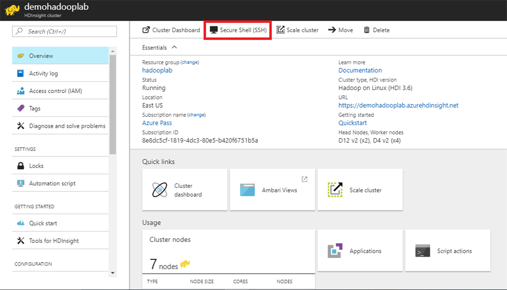507x290 pixels.
Task: Click the Cluster dashboard quick link icon
Action: coord(160,190)
